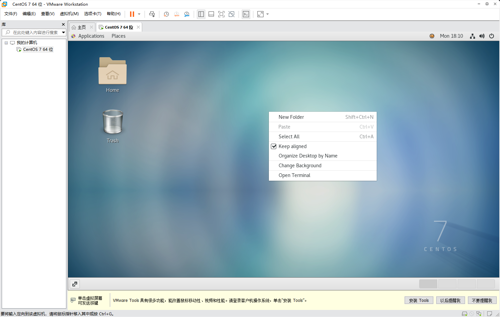Open the snapshot manager with the wrench-clock icon
Image resolution: width=500 pixels, height=317 pixels.
pos(187,14)
